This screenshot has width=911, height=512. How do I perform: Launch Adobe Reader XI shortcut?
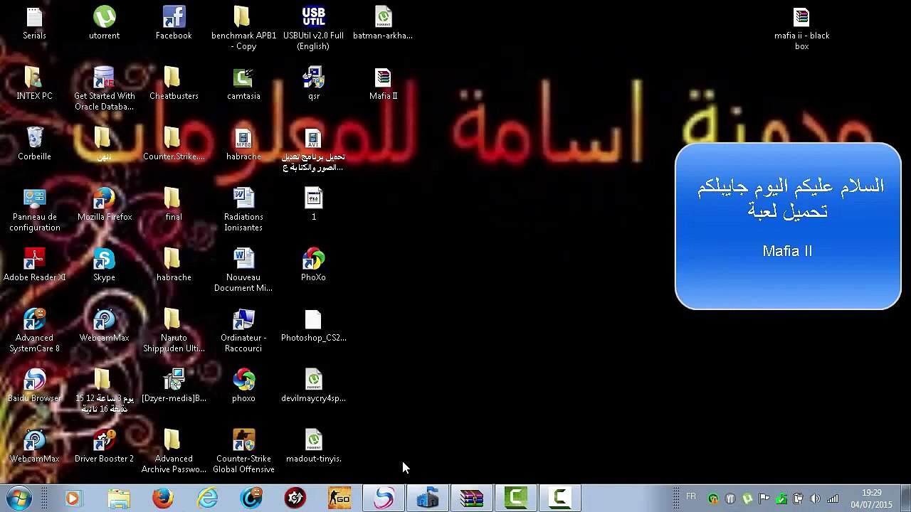(x=34, y=265)
